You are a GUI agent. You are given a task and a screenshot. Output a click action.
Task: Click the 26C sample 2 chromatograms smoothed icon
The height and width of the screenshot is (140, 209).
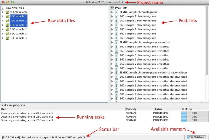pyautogui.click(x=117, y=51)
